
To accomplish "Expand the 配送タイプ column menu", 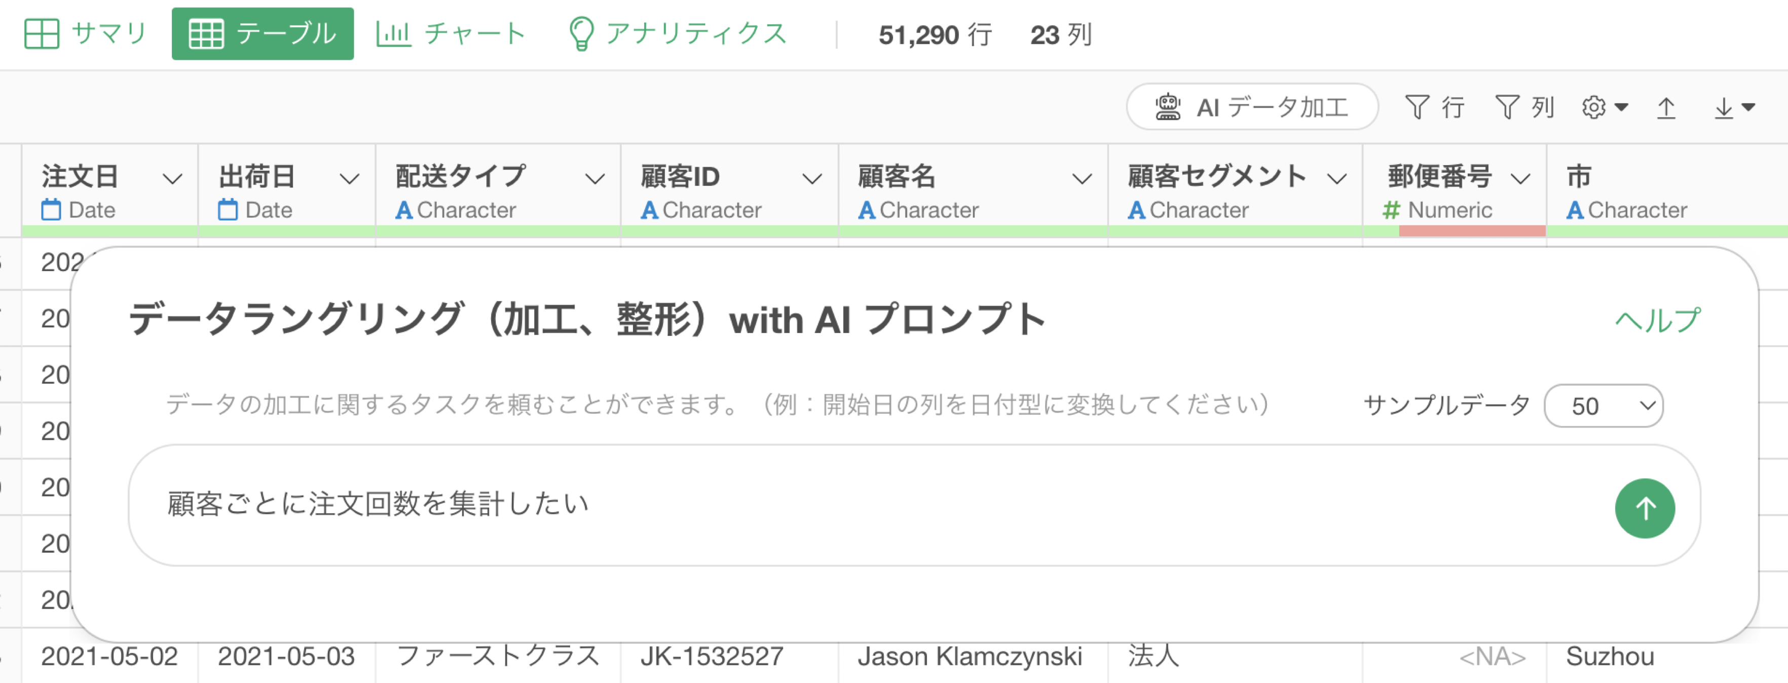I will click(x=594, y=179).
